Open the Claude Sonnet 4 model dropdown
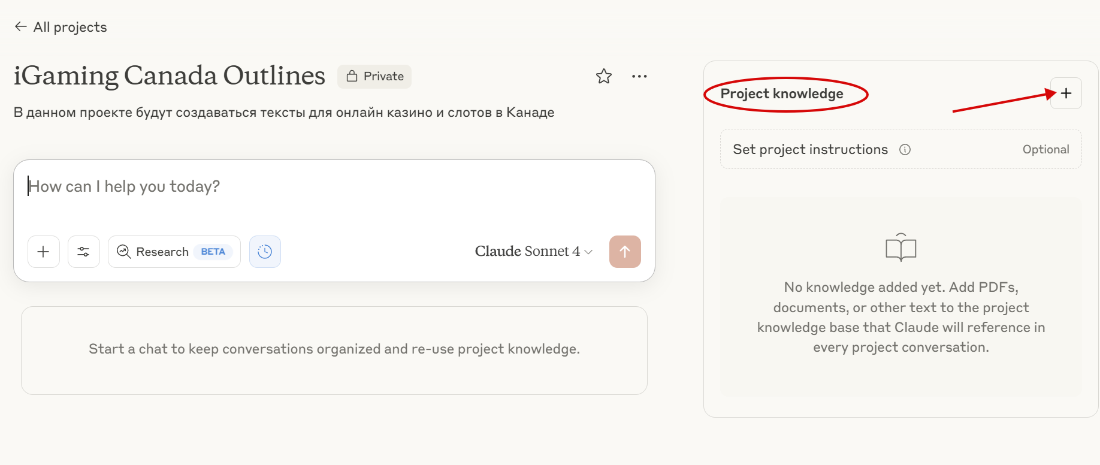The width and height of the screenshot is (1100, 465). (534, 252)
